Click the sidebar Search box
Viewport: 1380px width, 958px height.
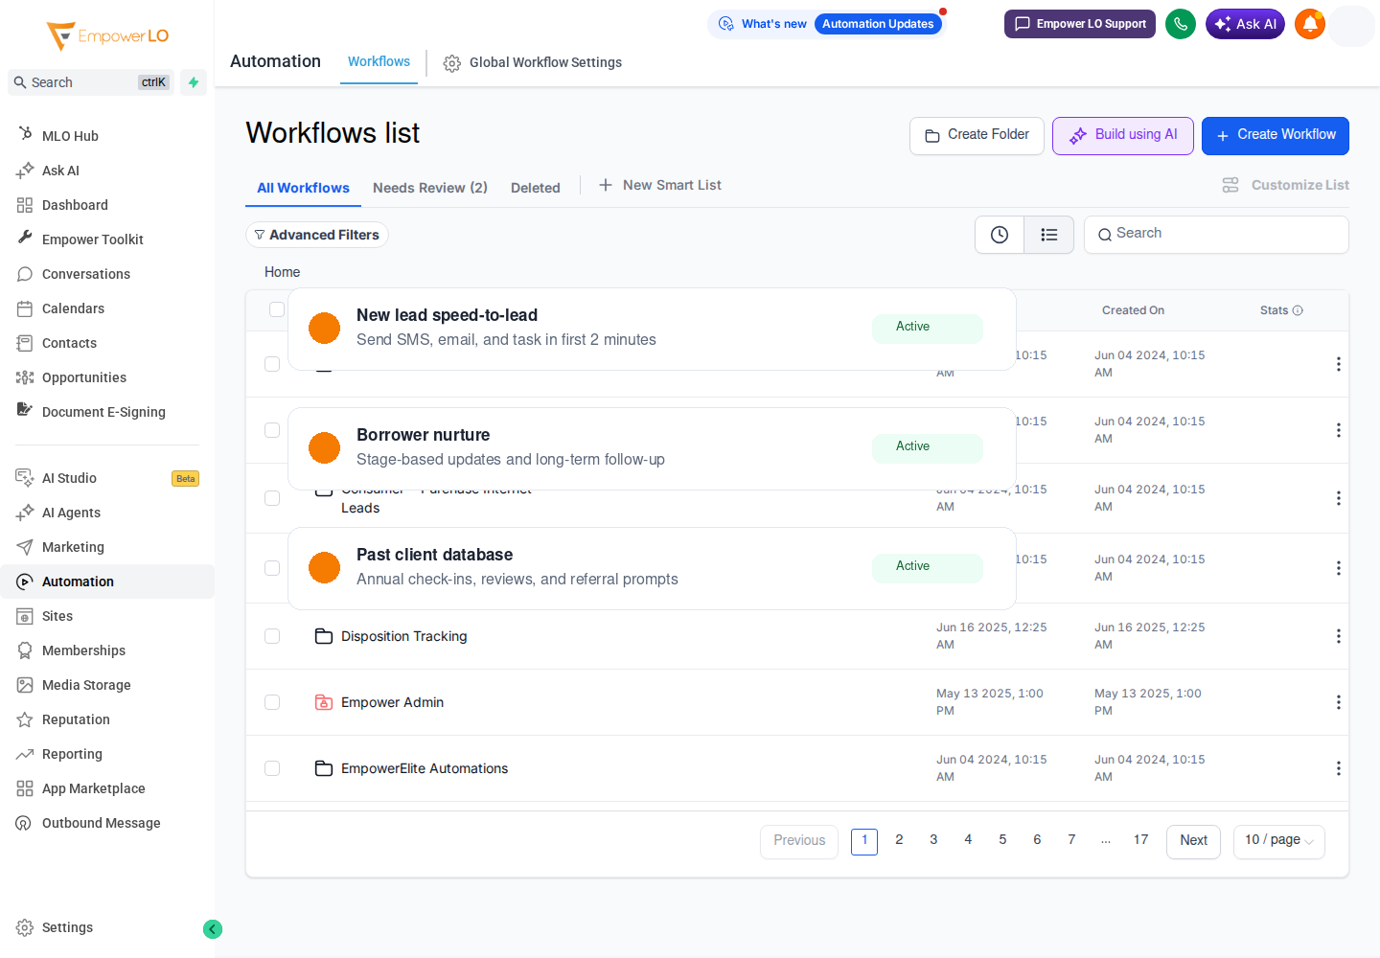coord(91,82)
